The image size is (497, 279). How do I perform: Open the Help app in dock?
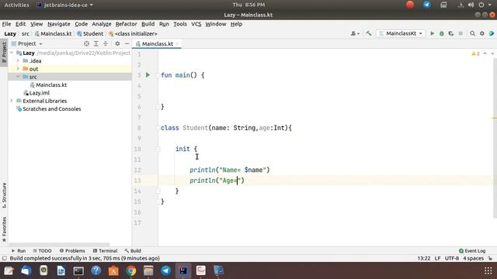pos(96,270)
